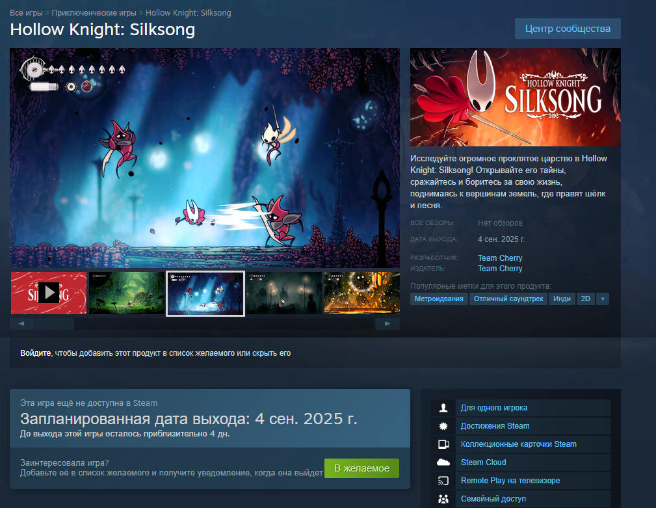Open the Метроидвания tag
This screenshot has width=656, height=508.
[x=439, y=299]
